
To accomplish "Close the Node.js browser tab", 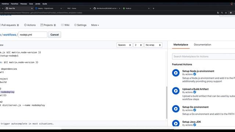I will click(x=149, y=8).
